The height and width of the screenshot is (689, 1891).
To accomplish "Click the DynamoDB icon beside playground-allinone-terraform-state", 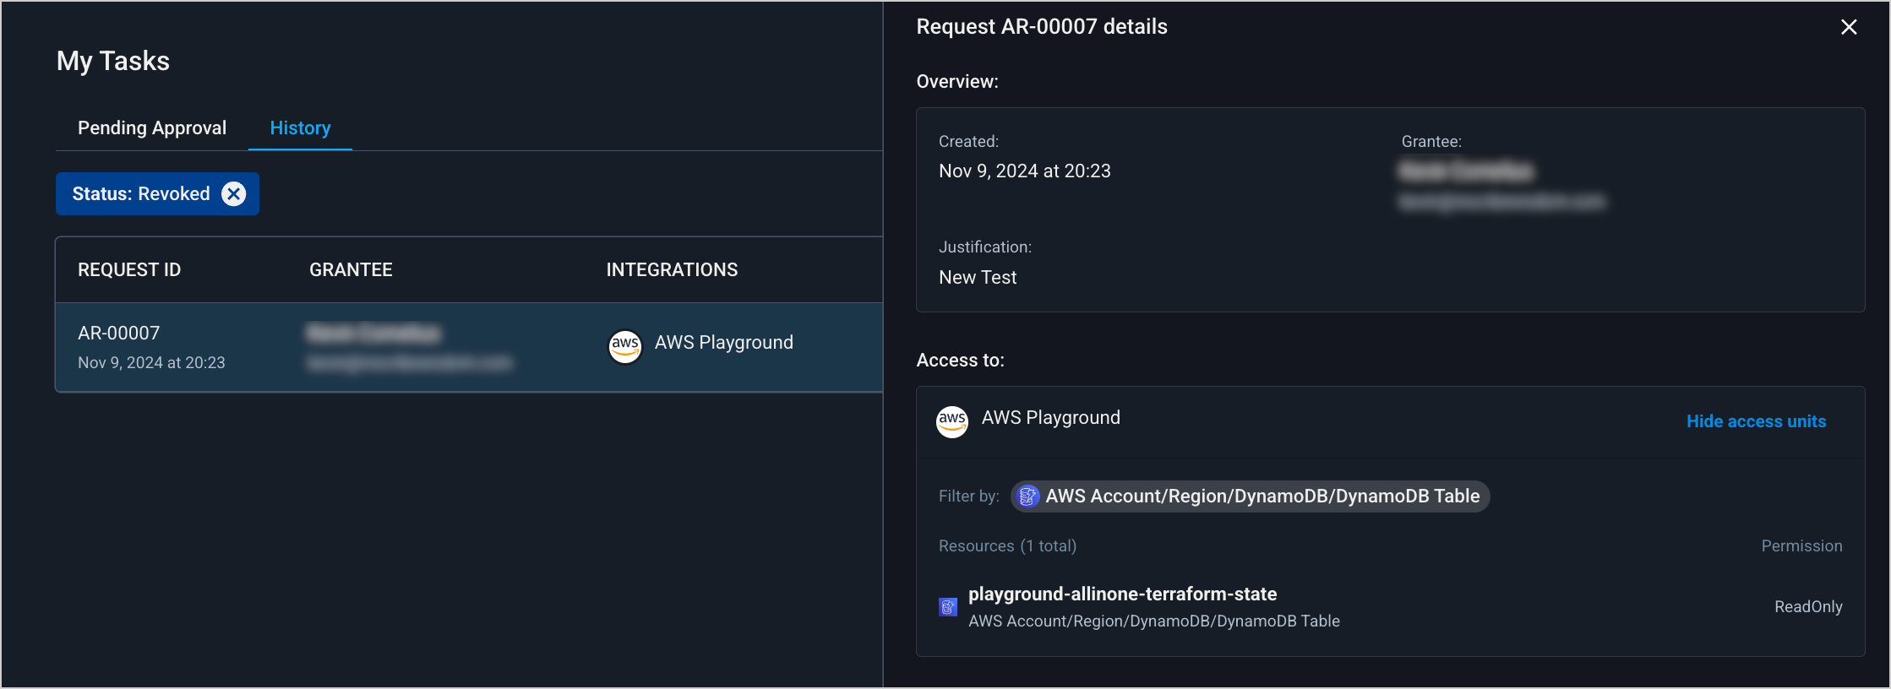I will 948,607.
